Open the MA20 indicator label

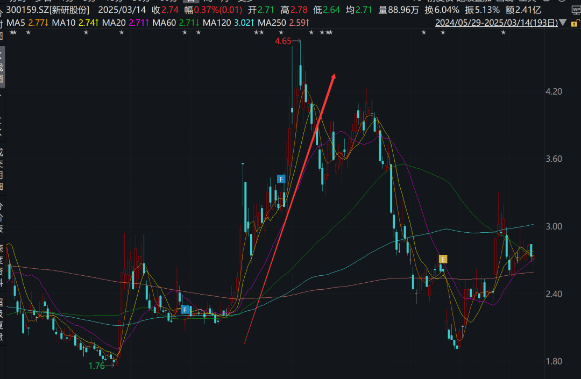click(125, 23)
